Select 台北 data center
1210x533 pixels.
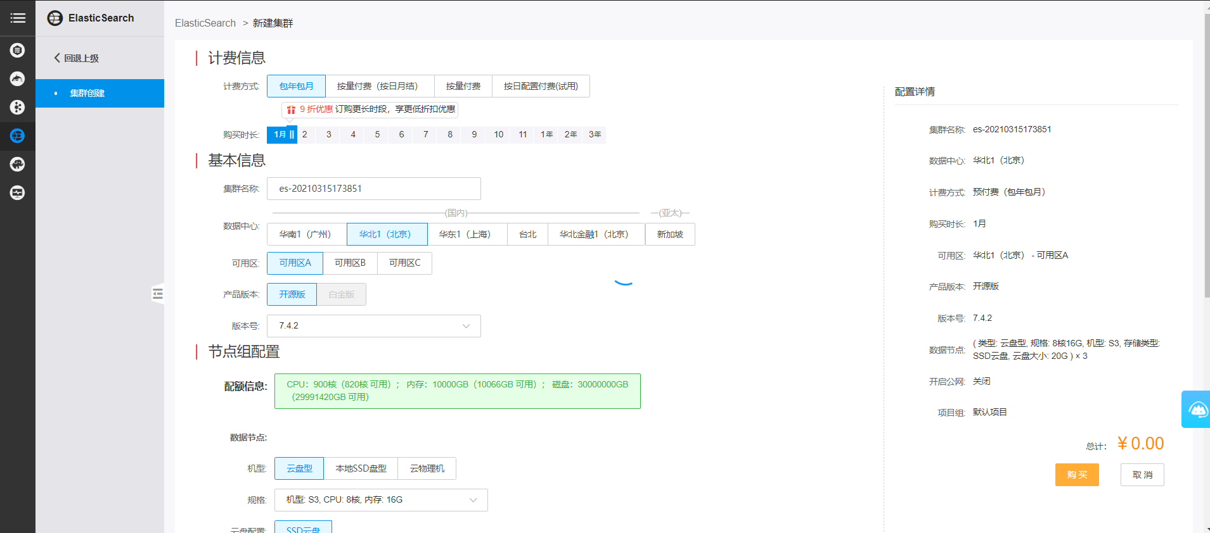pos(527,234)
